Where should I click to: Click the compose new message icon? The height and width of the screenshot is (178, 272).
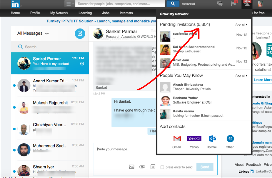click(80, 34)
